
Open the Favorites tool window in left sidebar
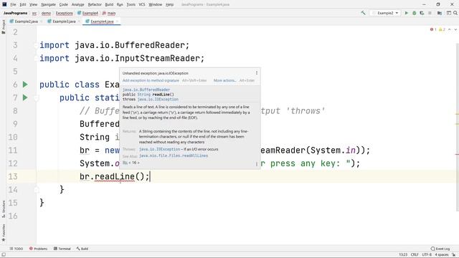pyautogui.click(x=4, y=232)
